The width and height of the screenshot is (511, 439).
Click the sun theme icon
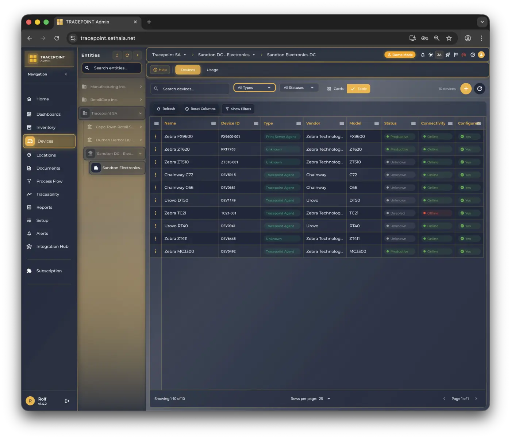[431, 55]
